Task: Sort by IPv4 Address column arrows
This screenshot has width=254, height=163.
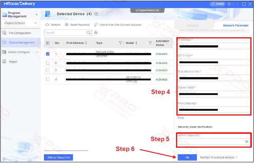Action: coord(86,43)
